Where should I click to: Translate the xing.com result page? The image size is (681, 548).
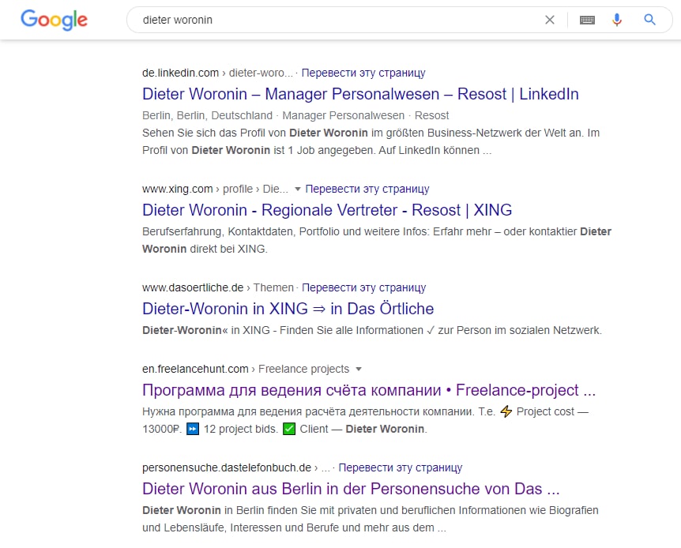click(367, 189)
